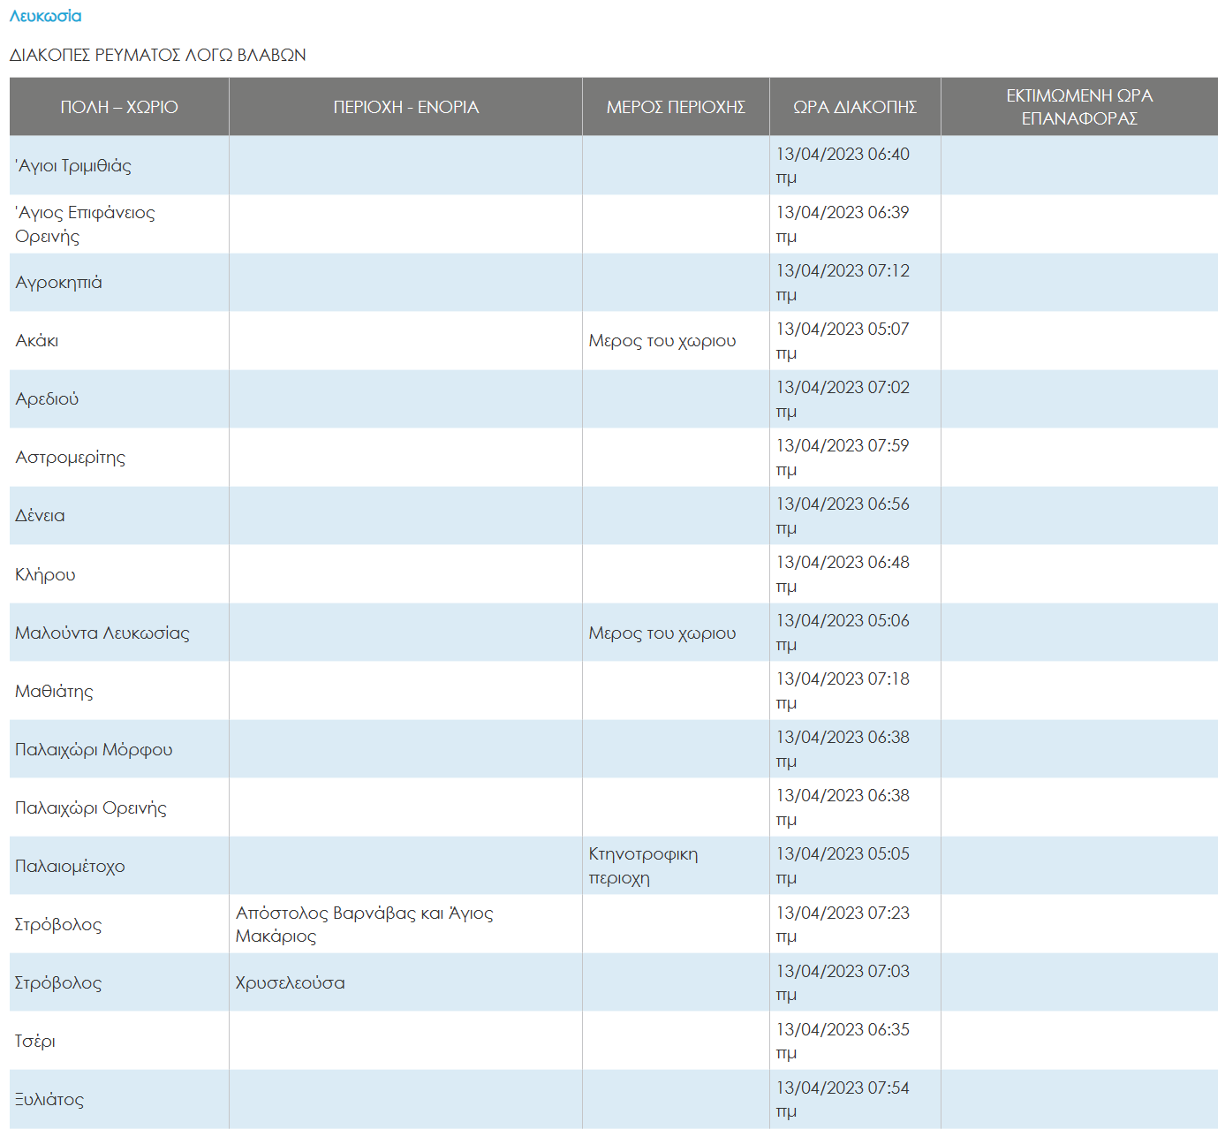Select Στρόβολος in the Χρυσελεούσα row
Viewport: 1225px width, 1137px height.
(119, 982)
